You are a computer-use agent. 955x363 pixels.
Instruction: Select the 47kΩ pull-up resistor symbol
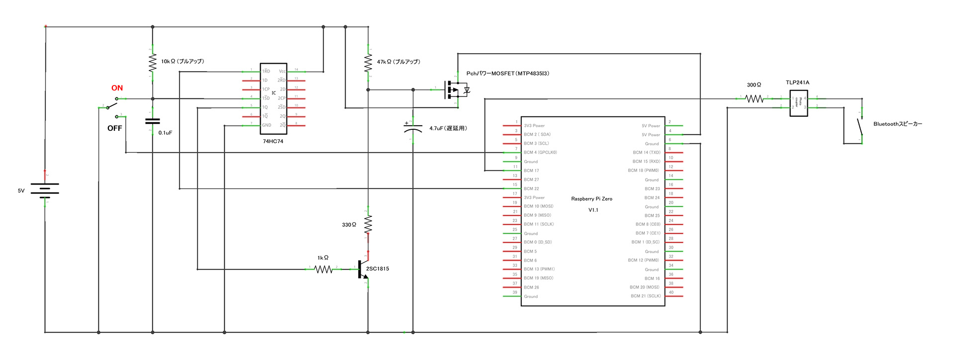368,63
